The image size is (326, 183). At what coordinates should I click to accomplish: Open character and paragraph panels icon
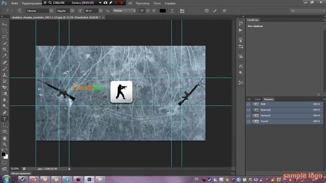click(x=182, y=11)
